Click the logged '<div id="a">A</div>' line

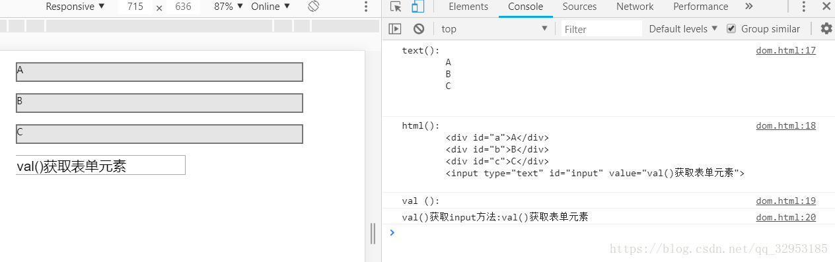point(497,138)
